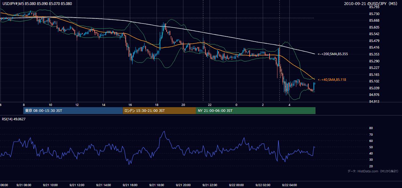Image resolution: width=402 pixels, height=188 pixels.
Task: Click price axis value 85.605
Action: tap(374, 27)
